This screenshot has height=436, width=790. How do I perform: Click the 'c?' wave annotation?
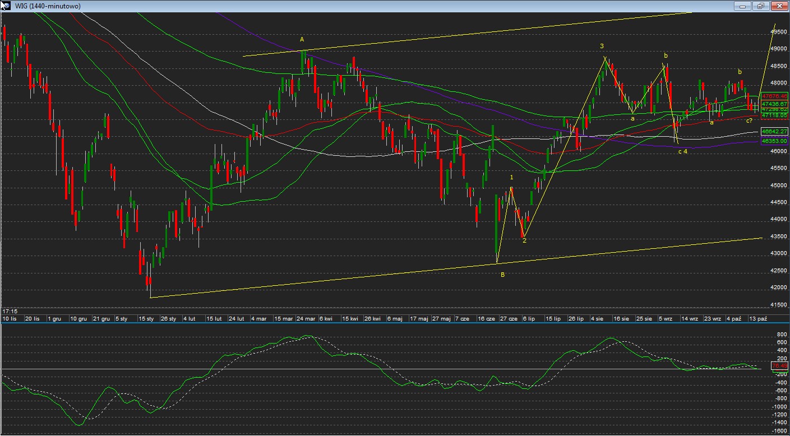point(749,120)
